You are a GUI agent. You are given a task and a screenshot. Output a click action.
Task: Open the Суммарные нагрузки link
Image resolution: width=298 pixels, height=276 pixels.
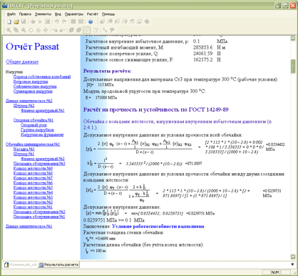point(33,91)
